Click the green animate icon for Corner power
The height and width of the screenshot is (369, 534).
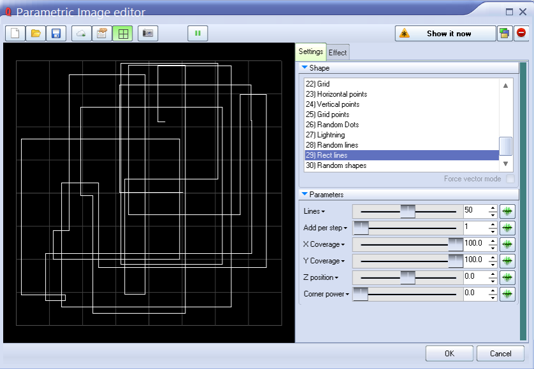point(507,293)
